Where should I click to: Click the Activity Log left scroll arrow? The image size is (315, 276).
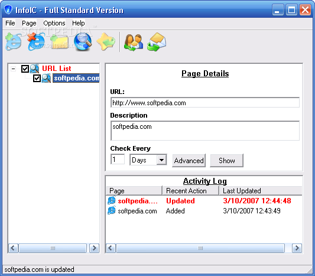coord(111,248)
